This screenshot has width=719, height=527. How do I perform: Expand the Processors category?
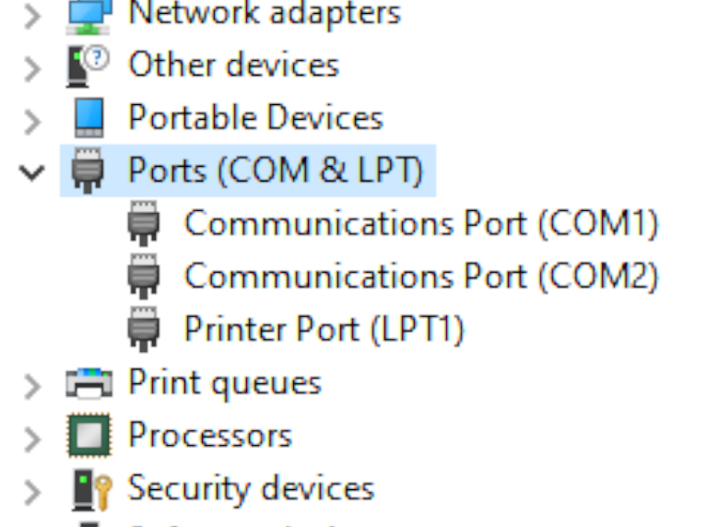pyautogui.click(x=32, y=439)
